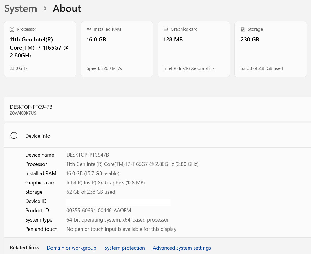Click 'No pen or touch input' value

point(121,229)
